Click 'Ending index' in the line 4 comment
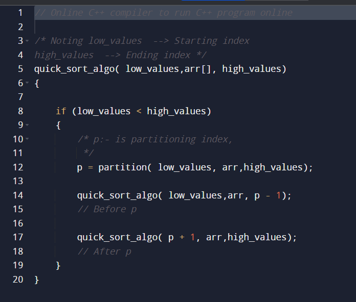Image resolution: width=356 pixels, height=302 pixels. pos(158,55)
